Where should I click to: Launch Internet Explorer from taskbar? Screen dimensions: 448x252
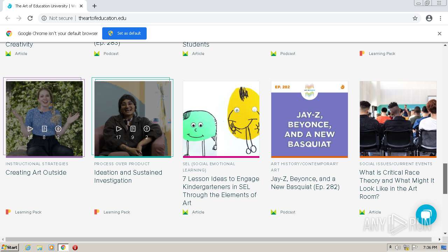28,247
